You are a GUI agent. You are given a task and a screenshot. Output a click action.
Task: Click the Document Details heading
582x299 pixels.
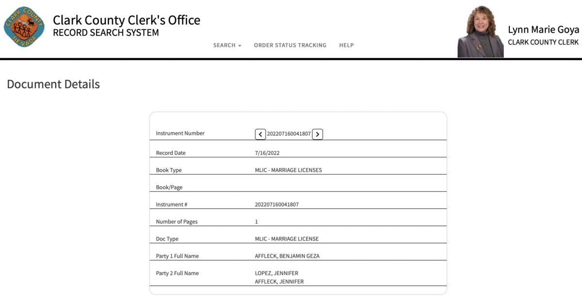(x=53, y=84)
